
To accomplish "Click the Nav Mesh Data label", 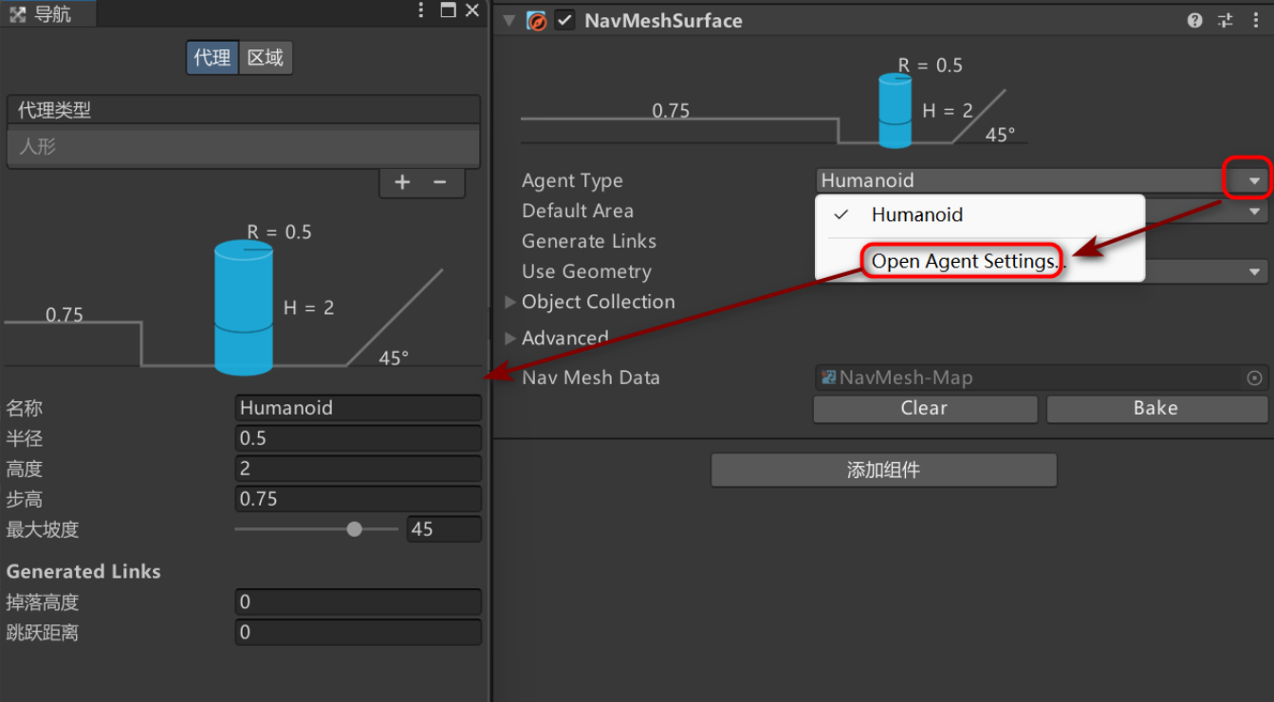I will [590, 378].
